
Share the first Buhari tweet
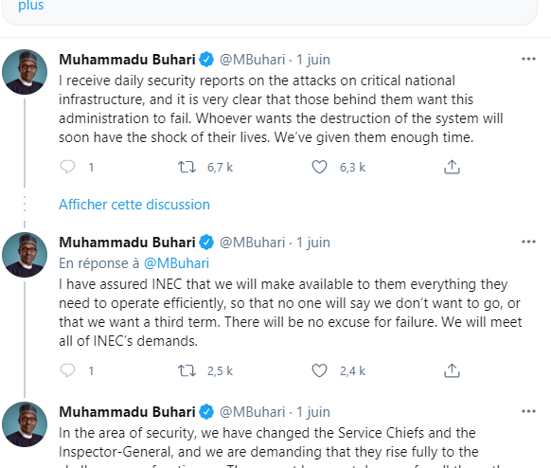pos(452,167)
